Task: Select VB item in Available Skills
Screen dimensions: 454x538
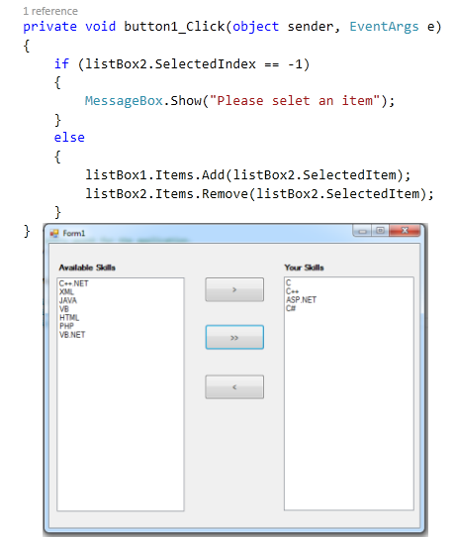Action: coord(64,309)
